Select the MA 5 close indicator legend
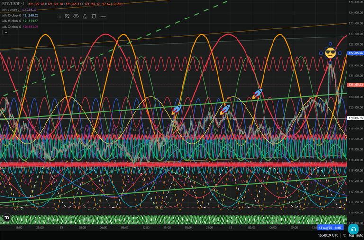Viewport: 364px width, 240px height. coord(19,10)
